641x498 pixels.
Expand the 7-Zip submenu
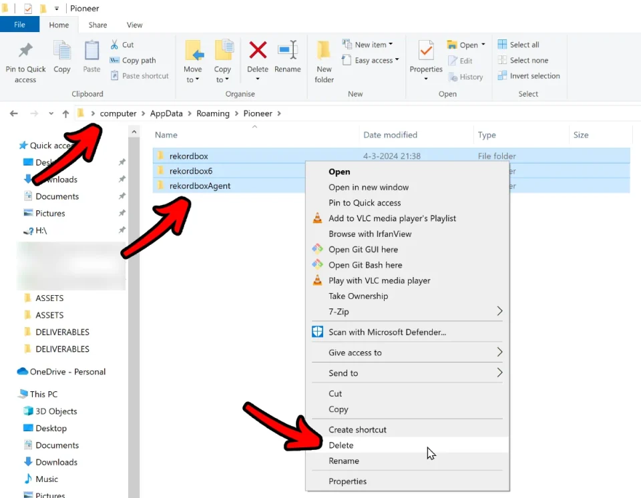click(407, 312)
